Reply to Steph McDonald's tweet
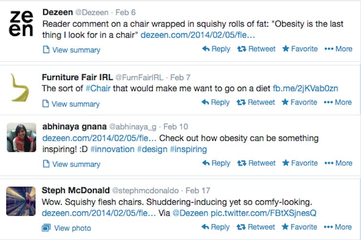 click(x=216, y=227)
